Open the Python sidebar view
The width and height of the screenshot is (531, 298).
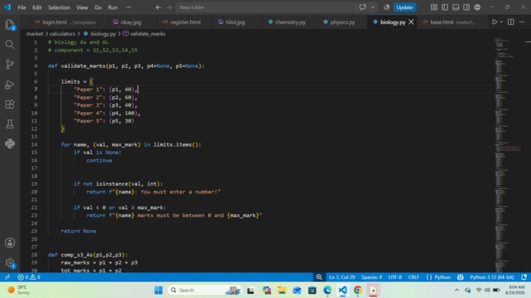pos(10,143)
